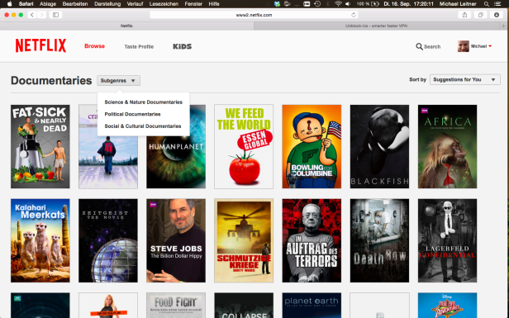Viewport: 509px width, 318px height.
Task: Open Notification Center icon
Action: (497, 4)
